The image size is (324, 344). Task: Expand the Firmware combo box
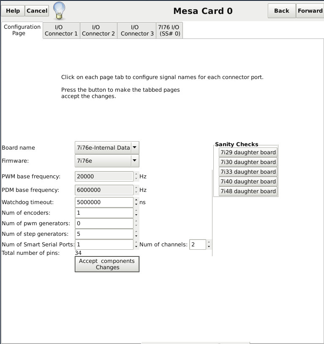(x=107, y=161)
